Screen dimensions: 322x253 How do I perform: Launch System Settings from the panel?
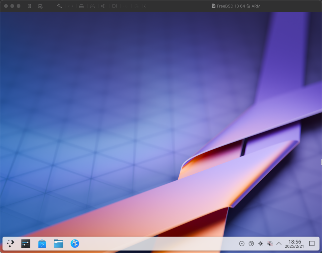(26, 243)
